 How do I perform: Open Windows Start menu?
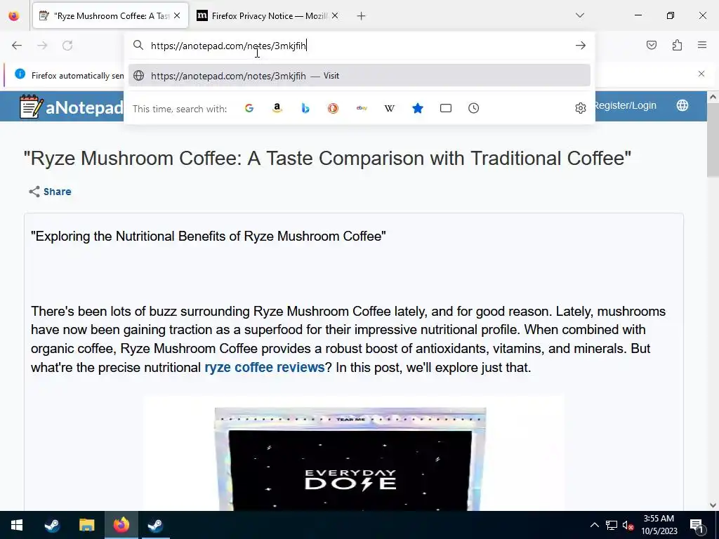click(17, 525)
